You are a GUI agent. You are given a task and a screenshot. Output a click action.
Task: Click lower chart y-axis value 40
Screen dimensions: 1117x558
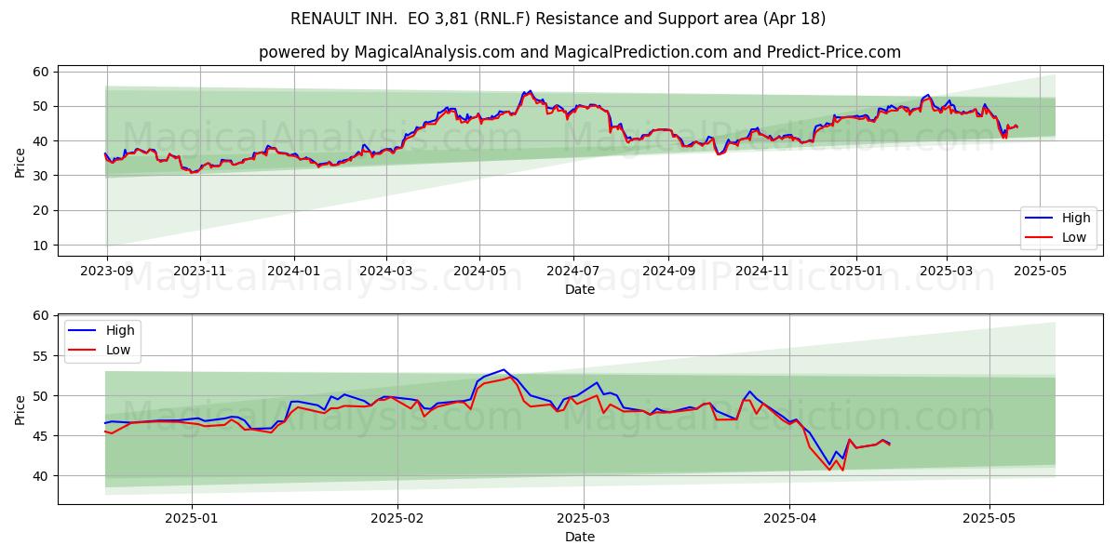tap(41, 476)
